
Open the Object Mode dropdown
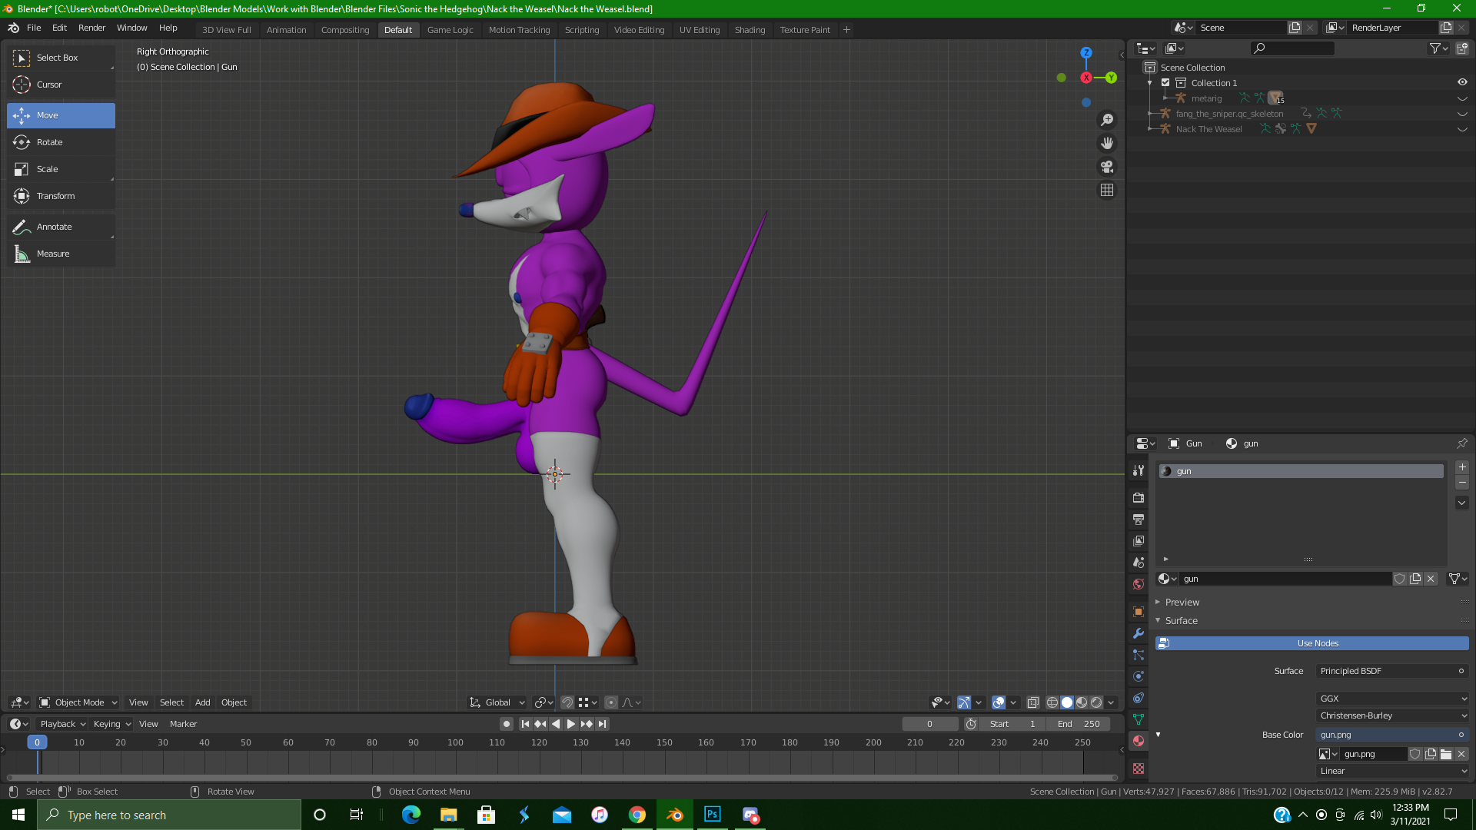[78, 702]
